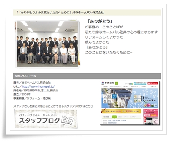This screenshot has width=173, height=141.
Task: Click the スタッフさんを身近に sentence above banner
Action: tap(53, 106)
